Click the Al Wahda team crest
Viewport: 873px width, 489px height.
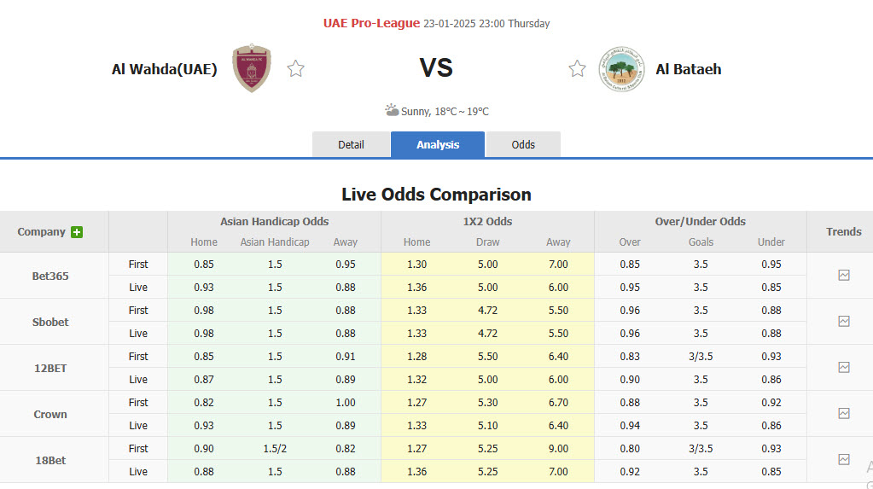pos(252,69)
